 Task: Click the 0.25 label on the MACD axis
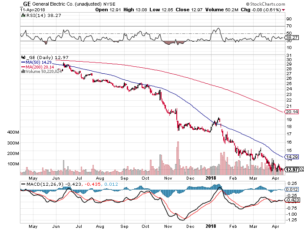[292, 184]
